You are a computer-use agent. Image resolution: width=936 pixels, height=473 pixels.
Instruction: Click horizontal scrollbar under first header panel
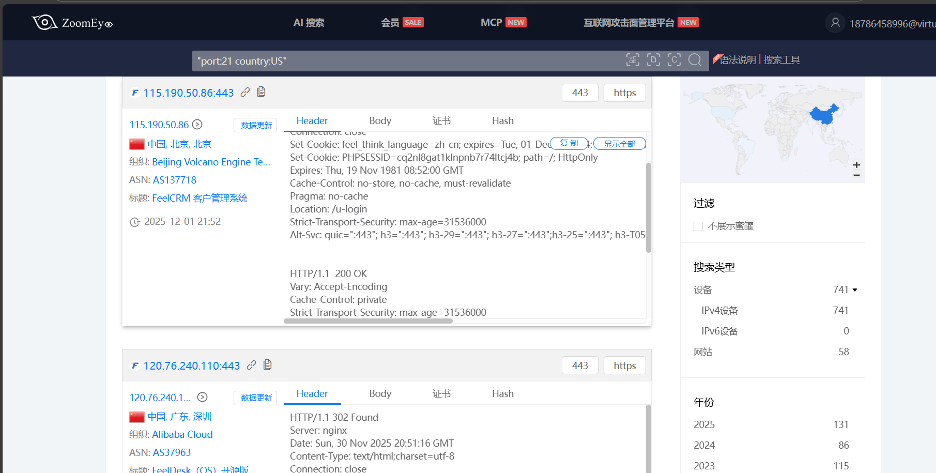(368, 321)
